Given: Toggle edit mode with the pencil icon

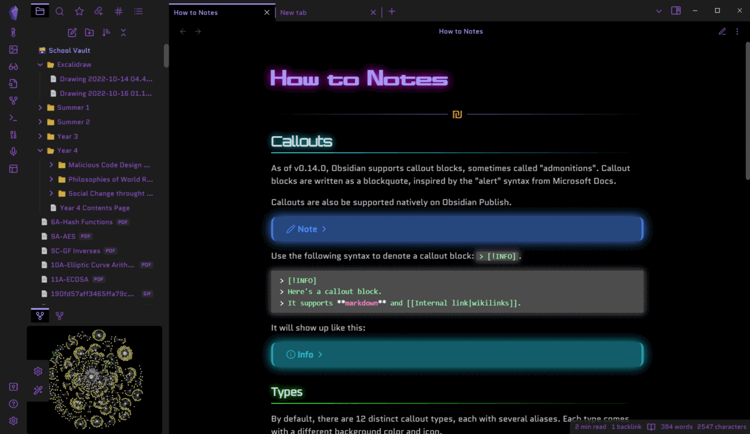Looking at the screenshot, I should pos(722,31).
